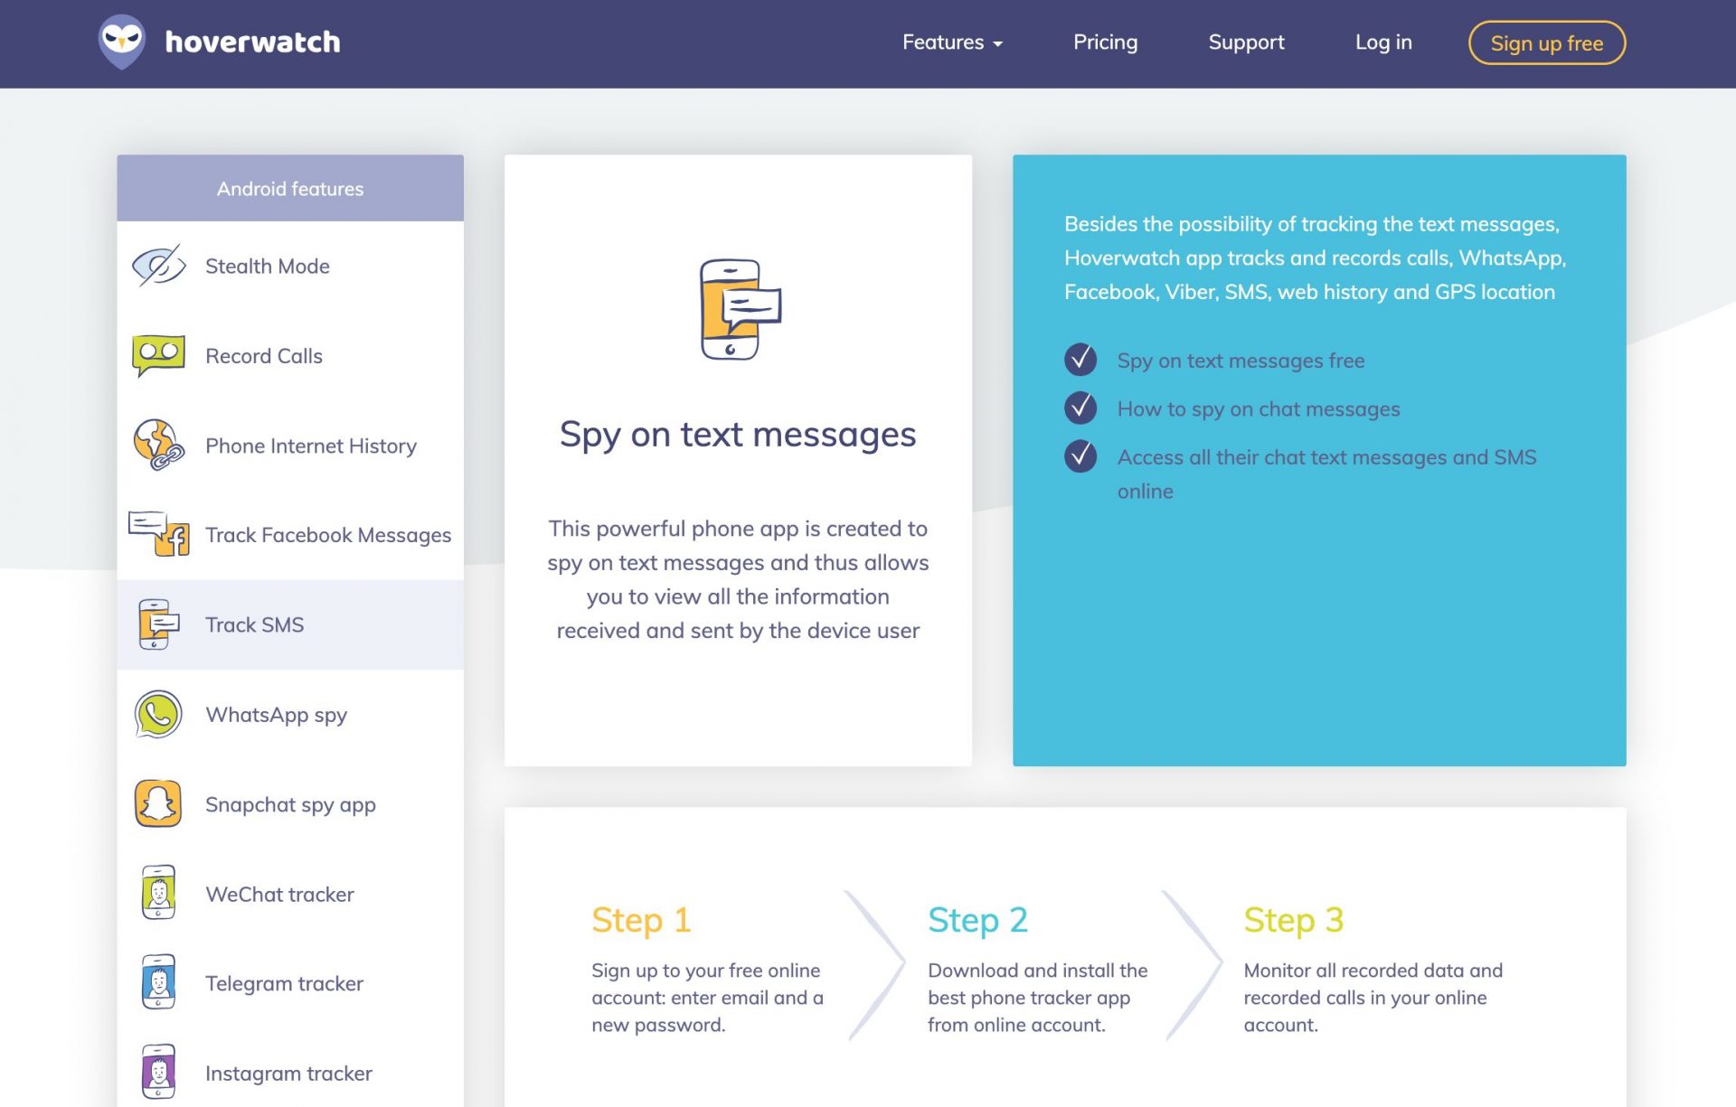Click the Log in link

[1382, 42]
